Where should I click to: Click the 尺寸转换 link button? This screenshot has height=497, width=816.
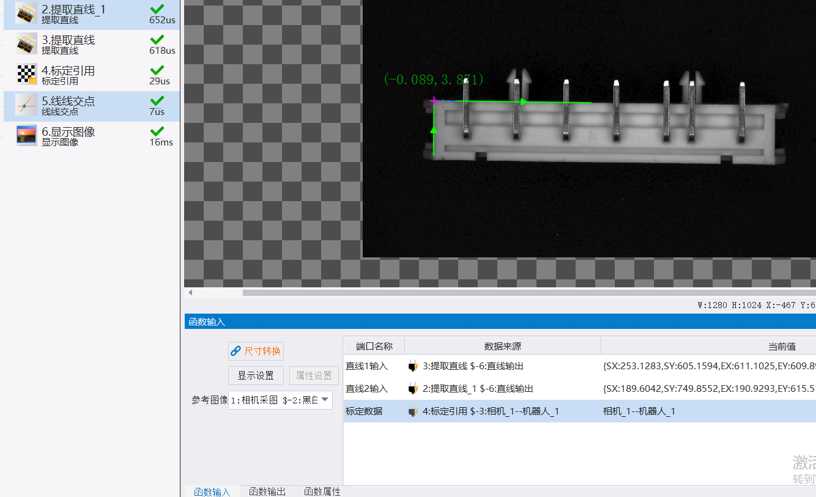click(x=256, y=351)
